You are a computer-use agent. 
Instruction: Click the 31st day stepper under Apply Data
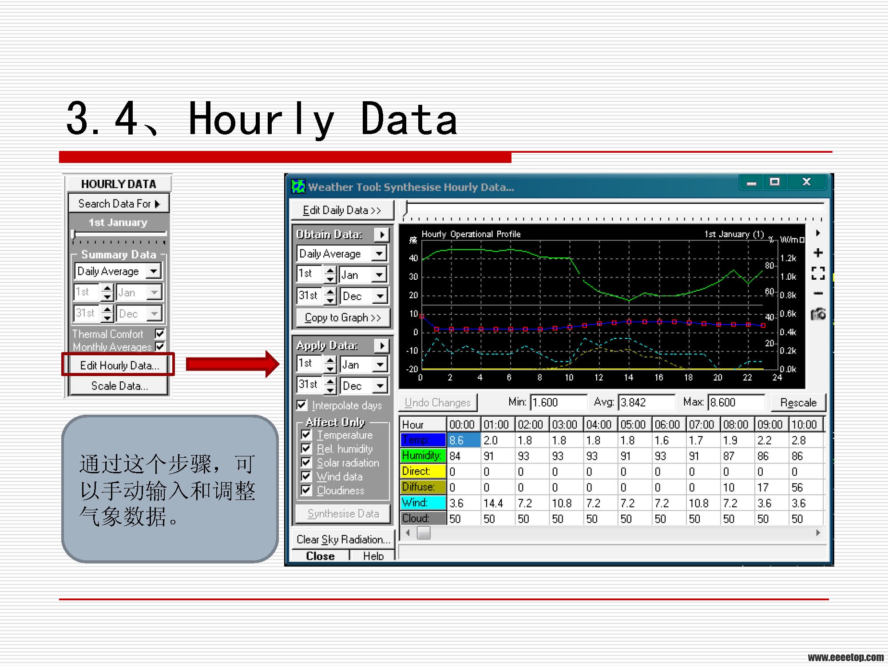pos(329,385)
